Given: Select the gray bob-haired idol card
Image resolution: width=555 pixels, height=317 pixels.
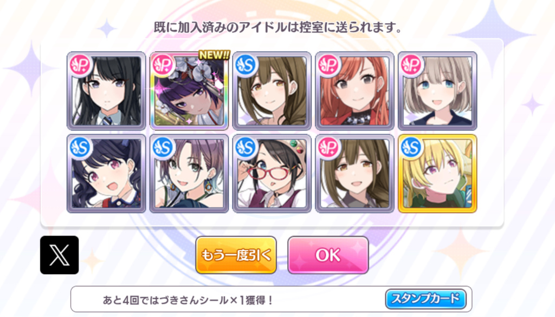Looking at the screenshot, I should pyautogui.click(x=437, y=91).
